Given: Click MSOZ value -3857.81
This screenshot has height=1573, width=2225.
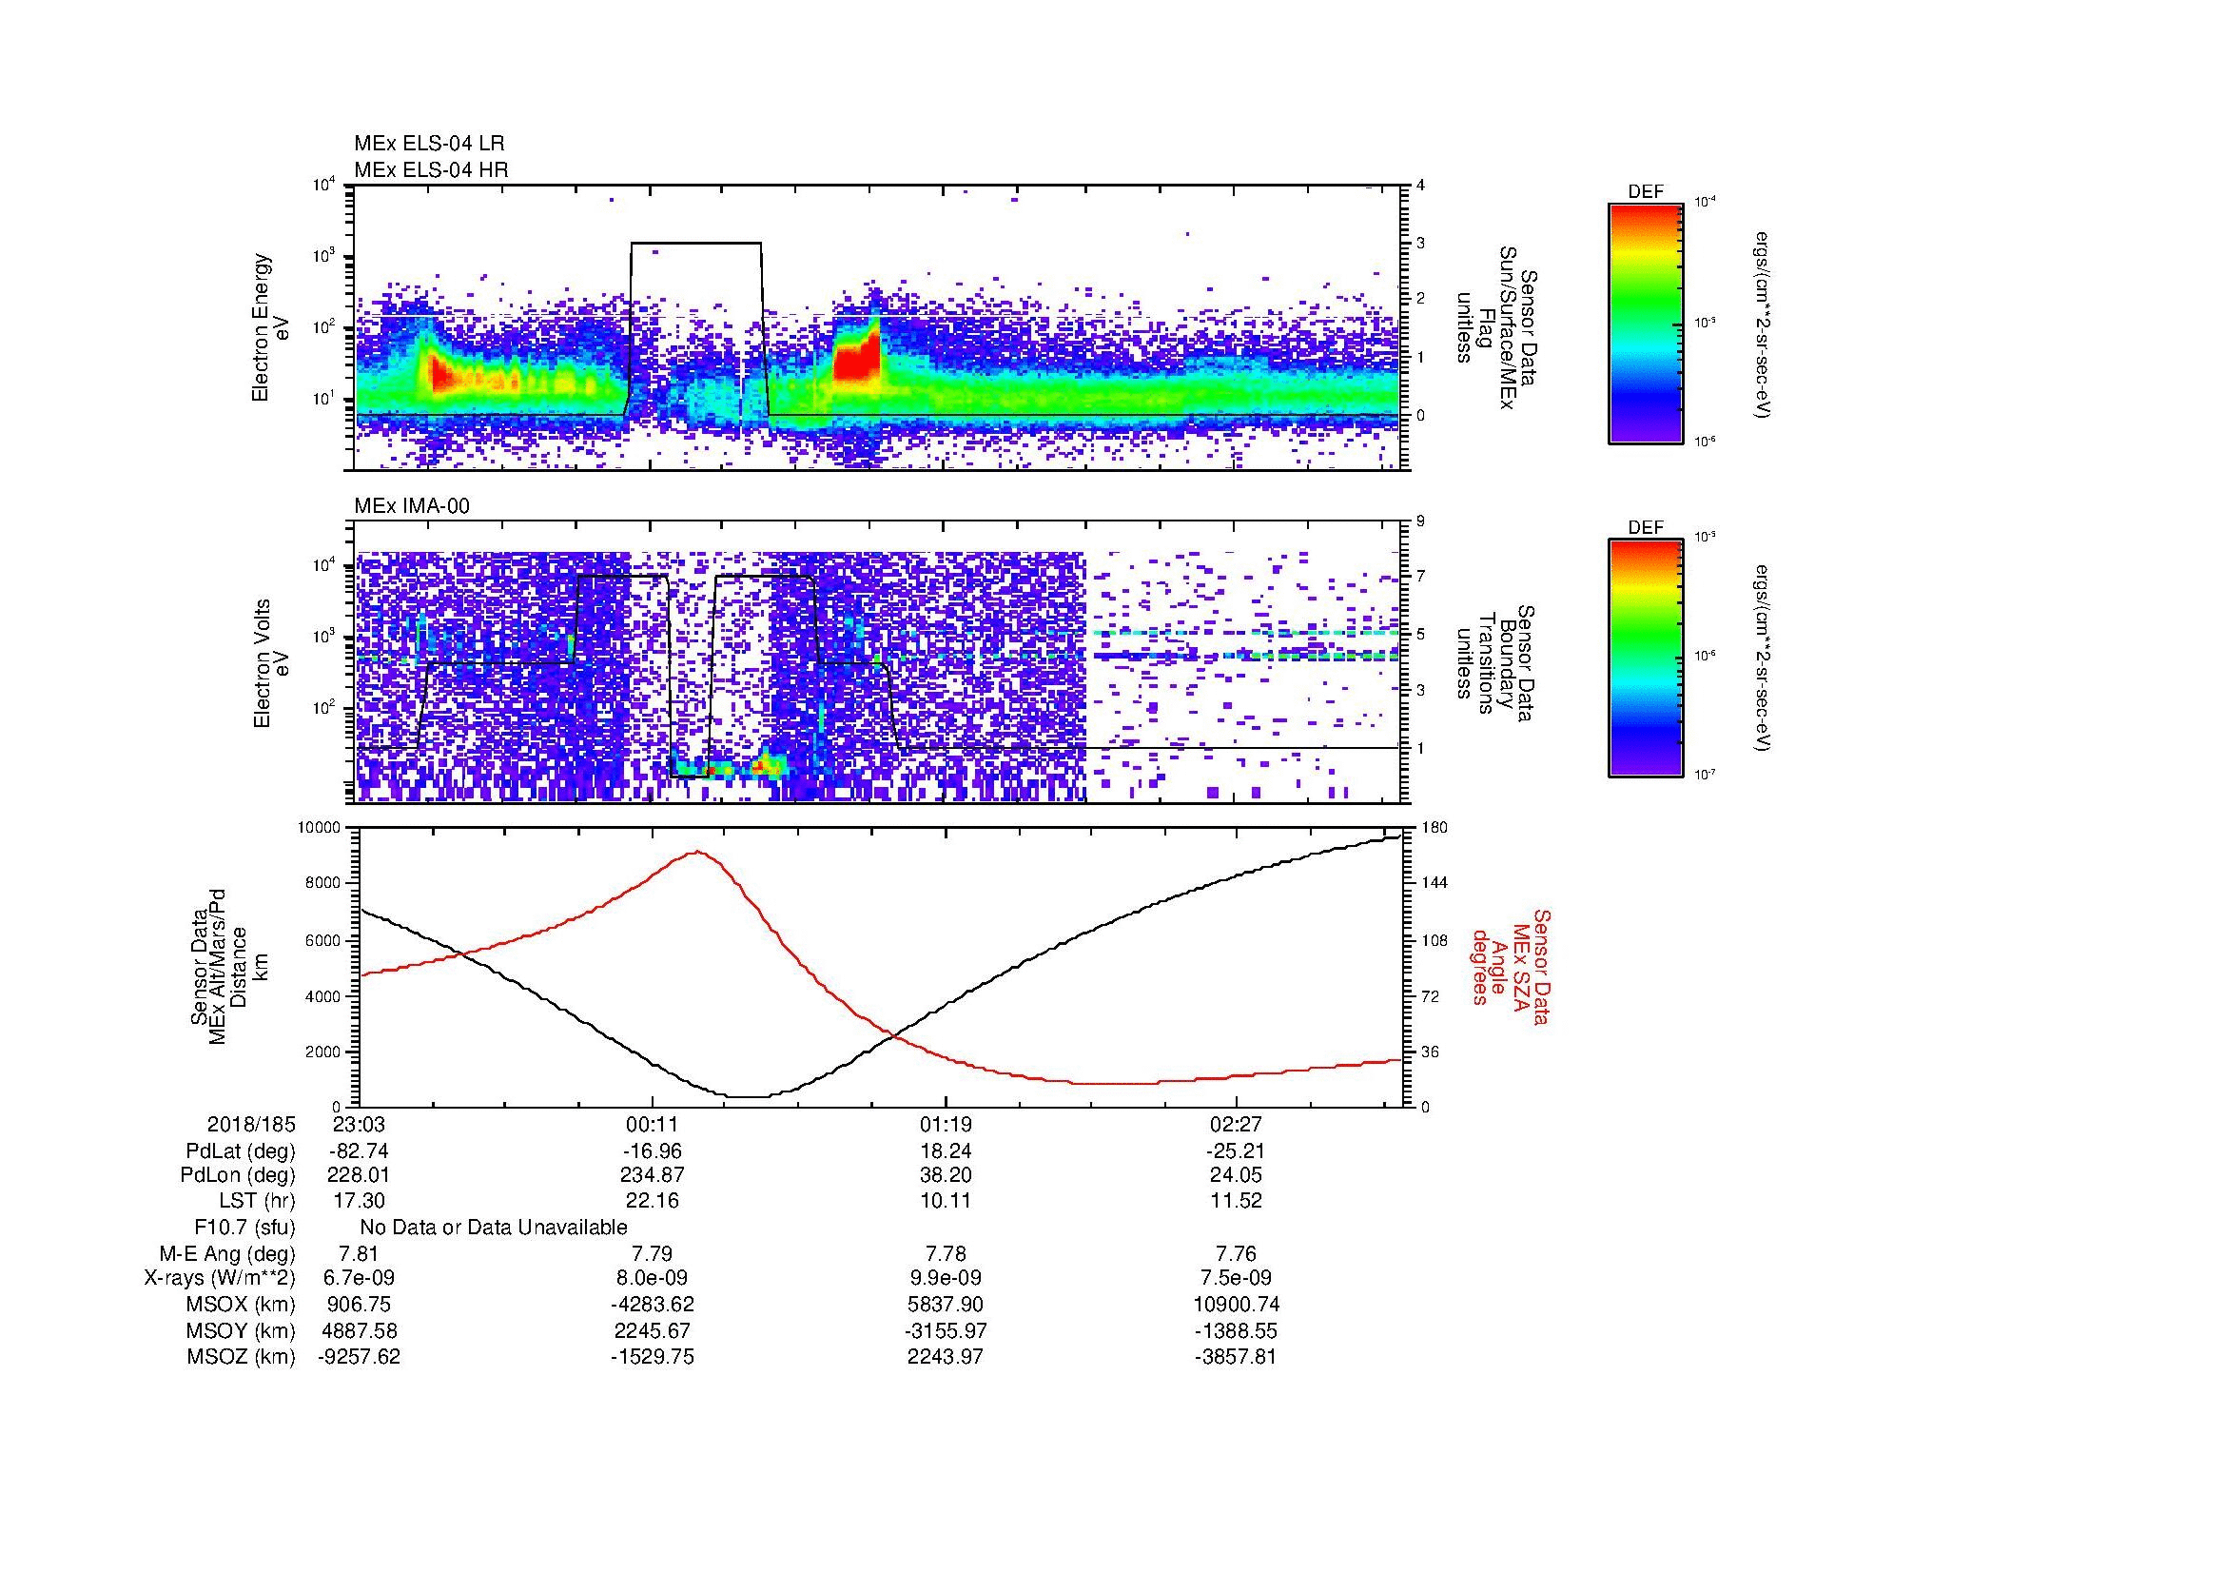Looking at the screenshot, I should tap(1237, 1357).
